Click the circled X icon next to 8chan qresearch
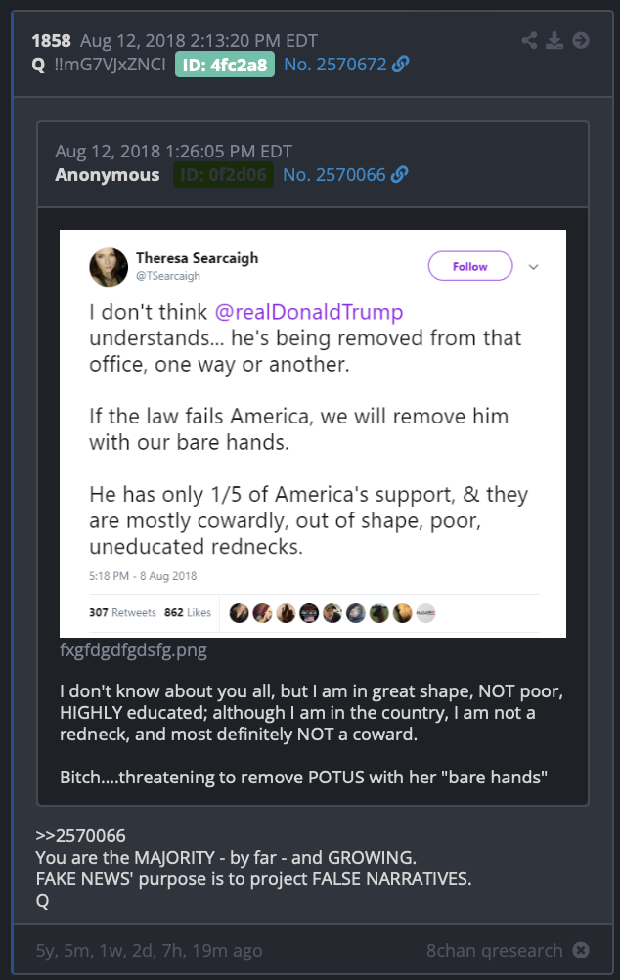 pos(581,950)
